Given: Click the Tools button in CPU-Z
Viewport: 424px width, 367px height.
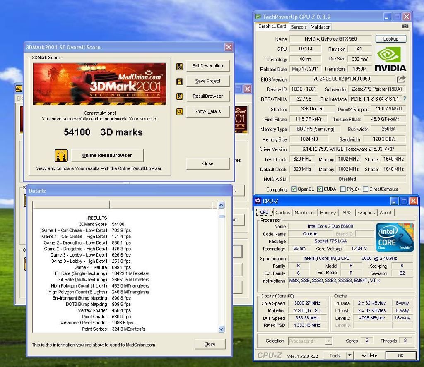Looking at the screenshot, I should [335, 356].
